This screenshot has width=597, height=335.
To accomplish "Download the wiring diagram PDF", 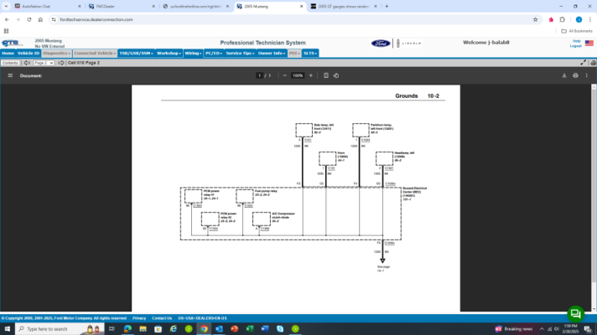I will click(564, 75).
